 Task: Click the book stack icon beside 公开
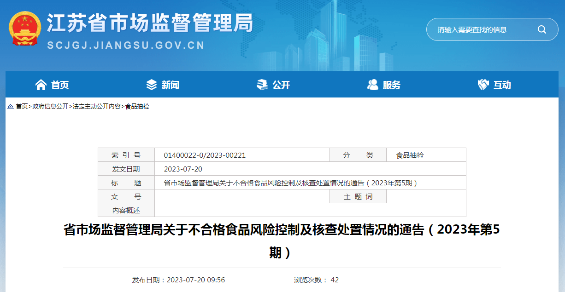pos(262,85)
